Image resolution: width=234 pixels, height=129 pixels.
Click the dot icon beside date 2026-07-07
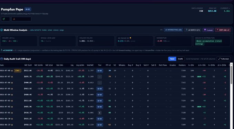point(12,77)
